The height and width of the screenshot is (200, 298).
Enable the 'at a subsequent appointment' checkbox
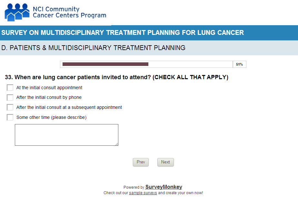coord(10,107)
